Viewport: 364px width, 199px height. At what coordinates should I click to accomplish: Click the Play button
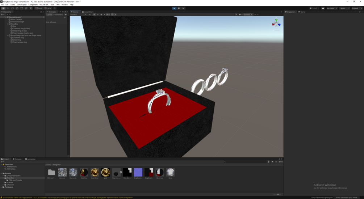pos(174,8)
